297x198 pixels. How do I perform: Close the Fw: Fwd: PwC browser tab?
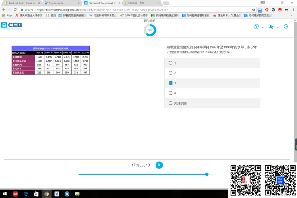click(39, 3)
